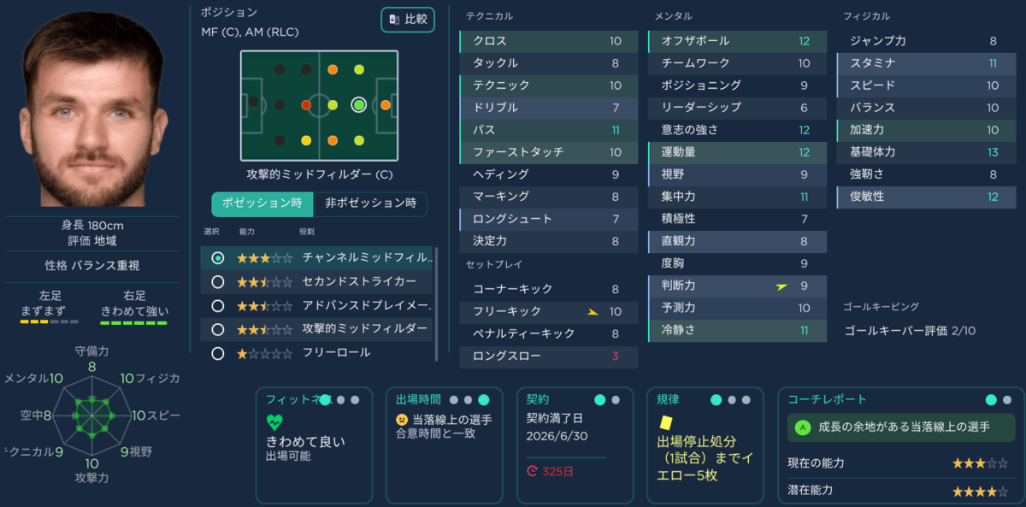The width and height of the screenshot is (1026, 507).
Task: Click the 比較 compare icon button
Action: pyautogui.click(x=408, y=19)
